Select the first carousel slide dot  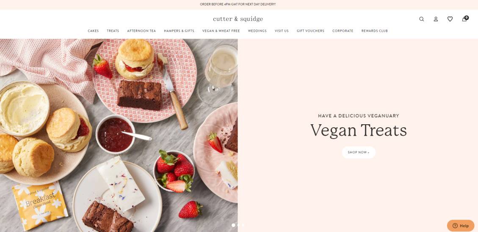(x=234, y=225)
